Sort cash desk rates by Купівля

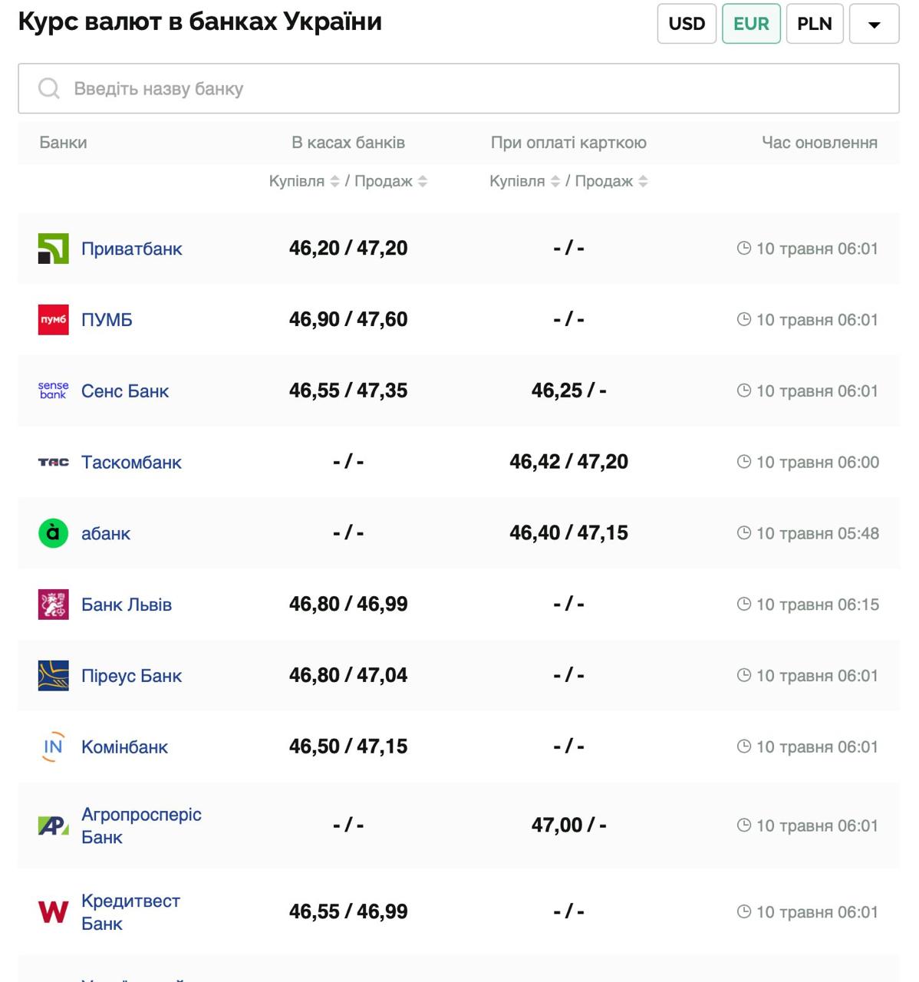coord(334,182)
